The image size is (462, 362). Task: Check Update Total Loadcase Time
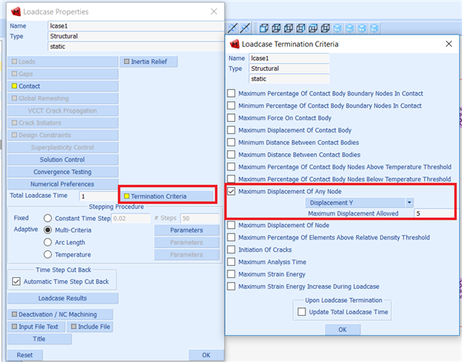point(302,312)
